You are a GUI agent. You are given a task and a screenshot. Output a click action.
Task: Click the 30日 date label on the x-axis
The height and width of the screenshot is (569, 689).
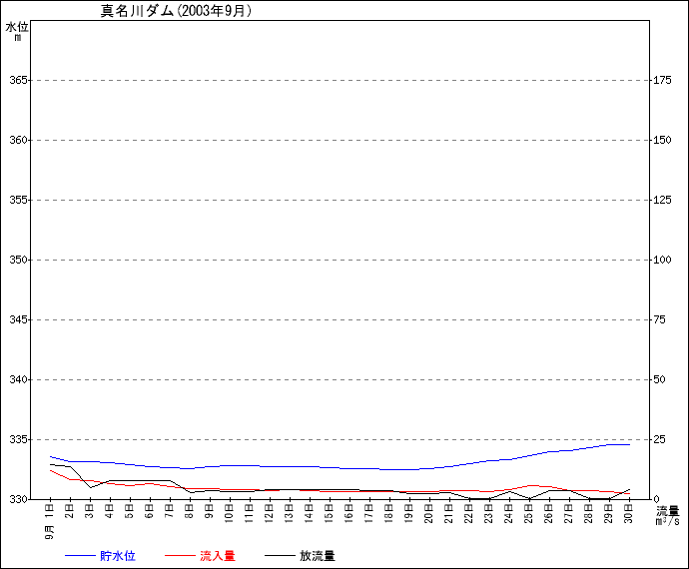[x=629, y=512]
